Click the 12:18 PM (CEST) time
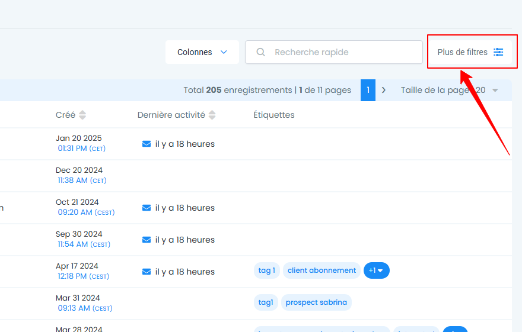This screenshot has width=522, height=332. pos(83,276)
